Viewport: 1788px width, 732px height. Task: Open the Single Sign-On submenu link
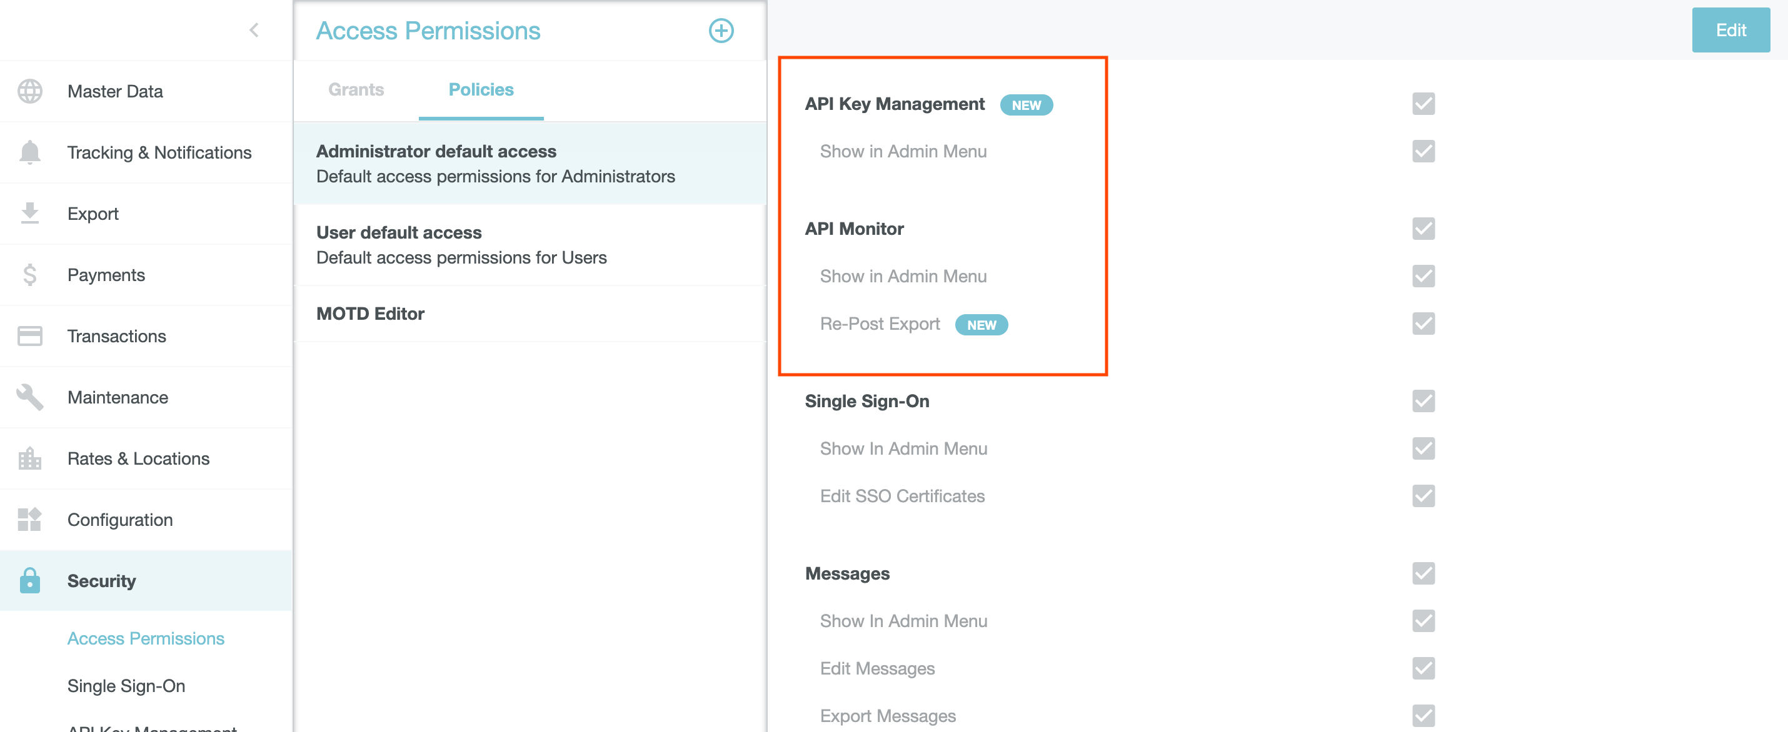tap(126, 686)
